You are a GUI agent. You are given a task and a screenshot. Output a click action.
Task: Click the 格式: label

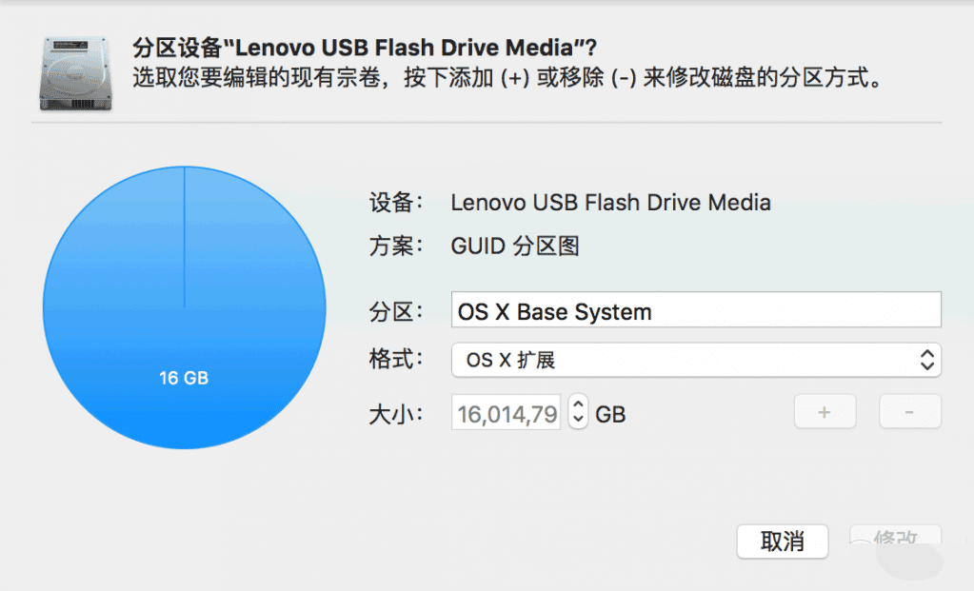[395, 361]
